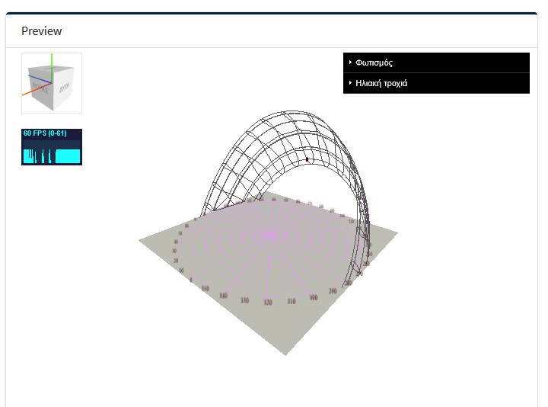This screenshot has height=407, width=548.
Task: Click the left corner of the gray ground plane
Action: 141,241
